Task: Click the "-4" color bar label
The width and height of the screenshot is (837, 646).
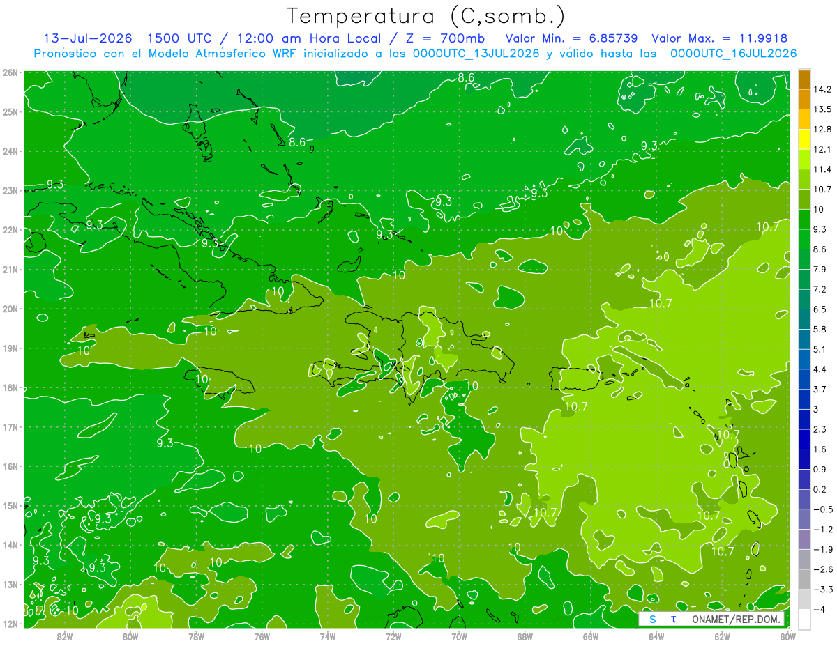Action: coord(819,609)
